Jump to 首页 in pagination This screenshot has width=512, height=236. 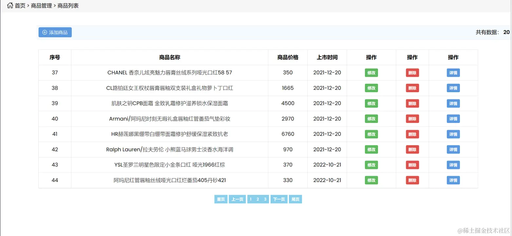pyautogui.click(x=220, y=199)
